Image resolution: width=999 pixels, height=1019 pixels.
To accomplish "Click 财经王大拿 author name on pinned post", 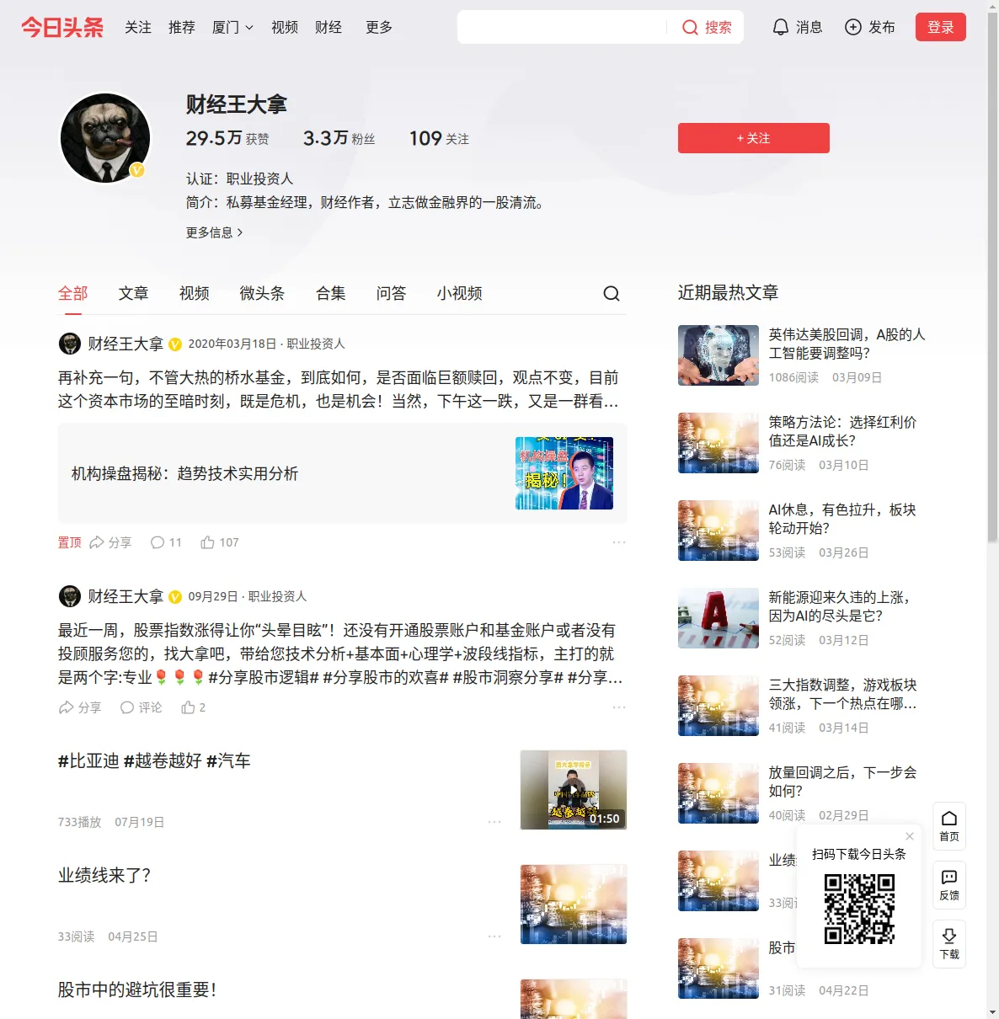I will (x=126, y=344).
